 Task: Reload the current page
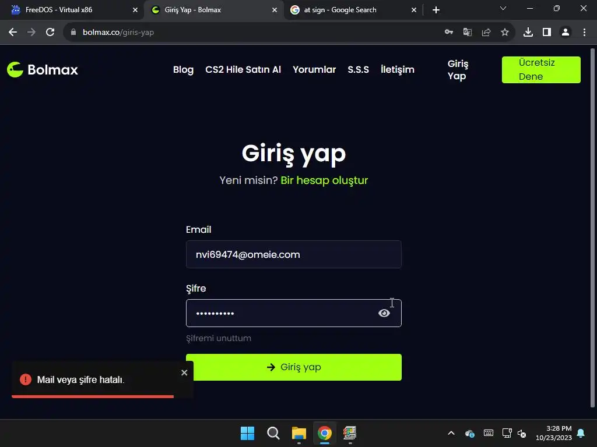50,33
